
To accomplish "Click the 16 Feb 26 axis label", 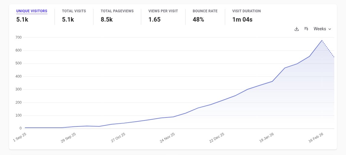I will tap(316, 138).
